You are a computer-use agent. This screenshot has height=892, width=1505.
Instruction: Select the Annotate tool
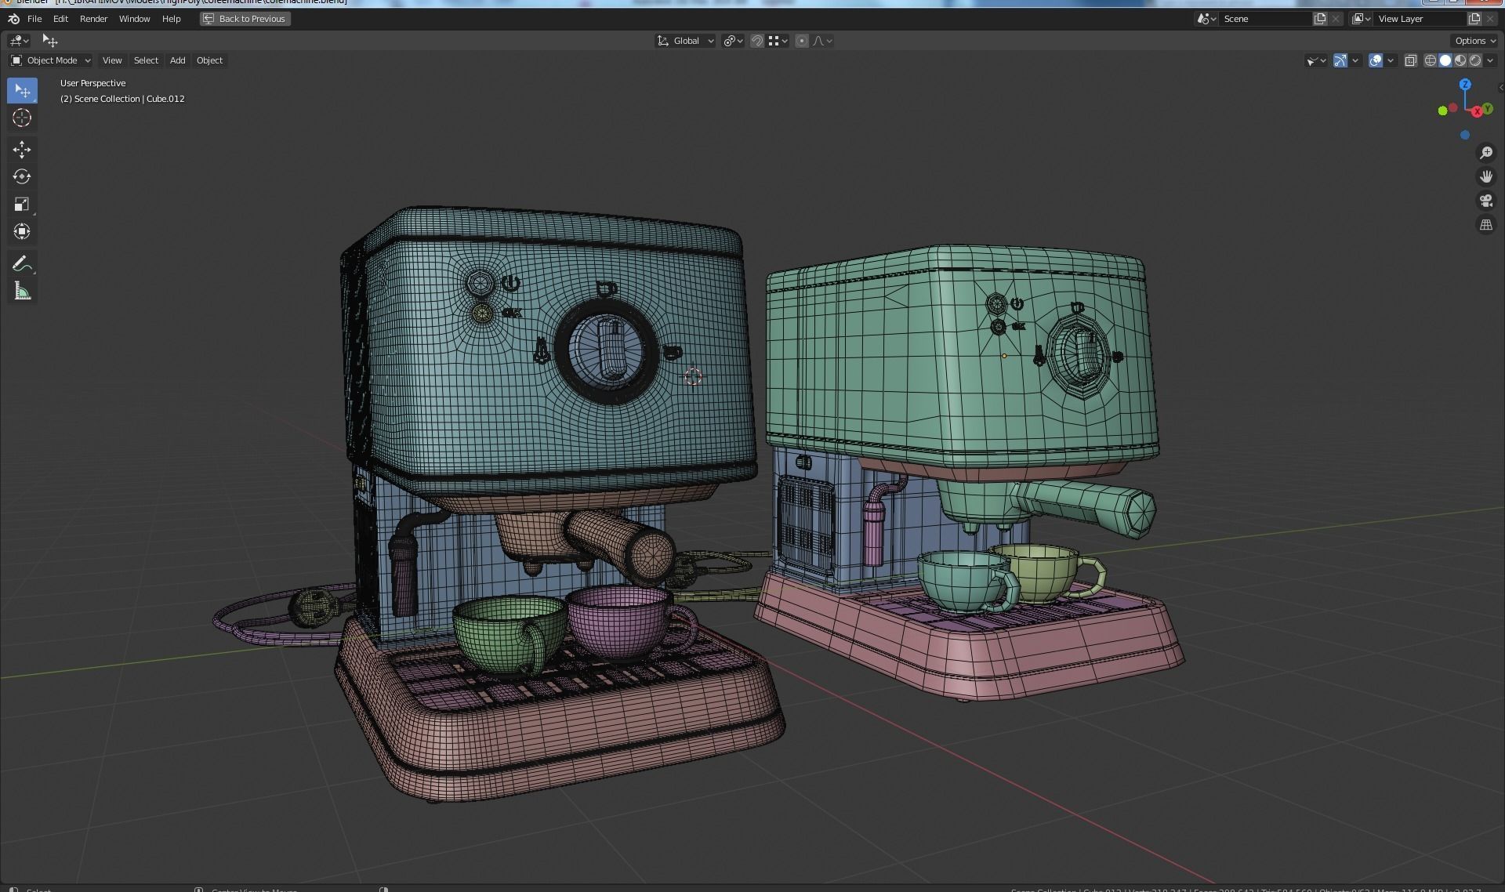click(22, 263)
